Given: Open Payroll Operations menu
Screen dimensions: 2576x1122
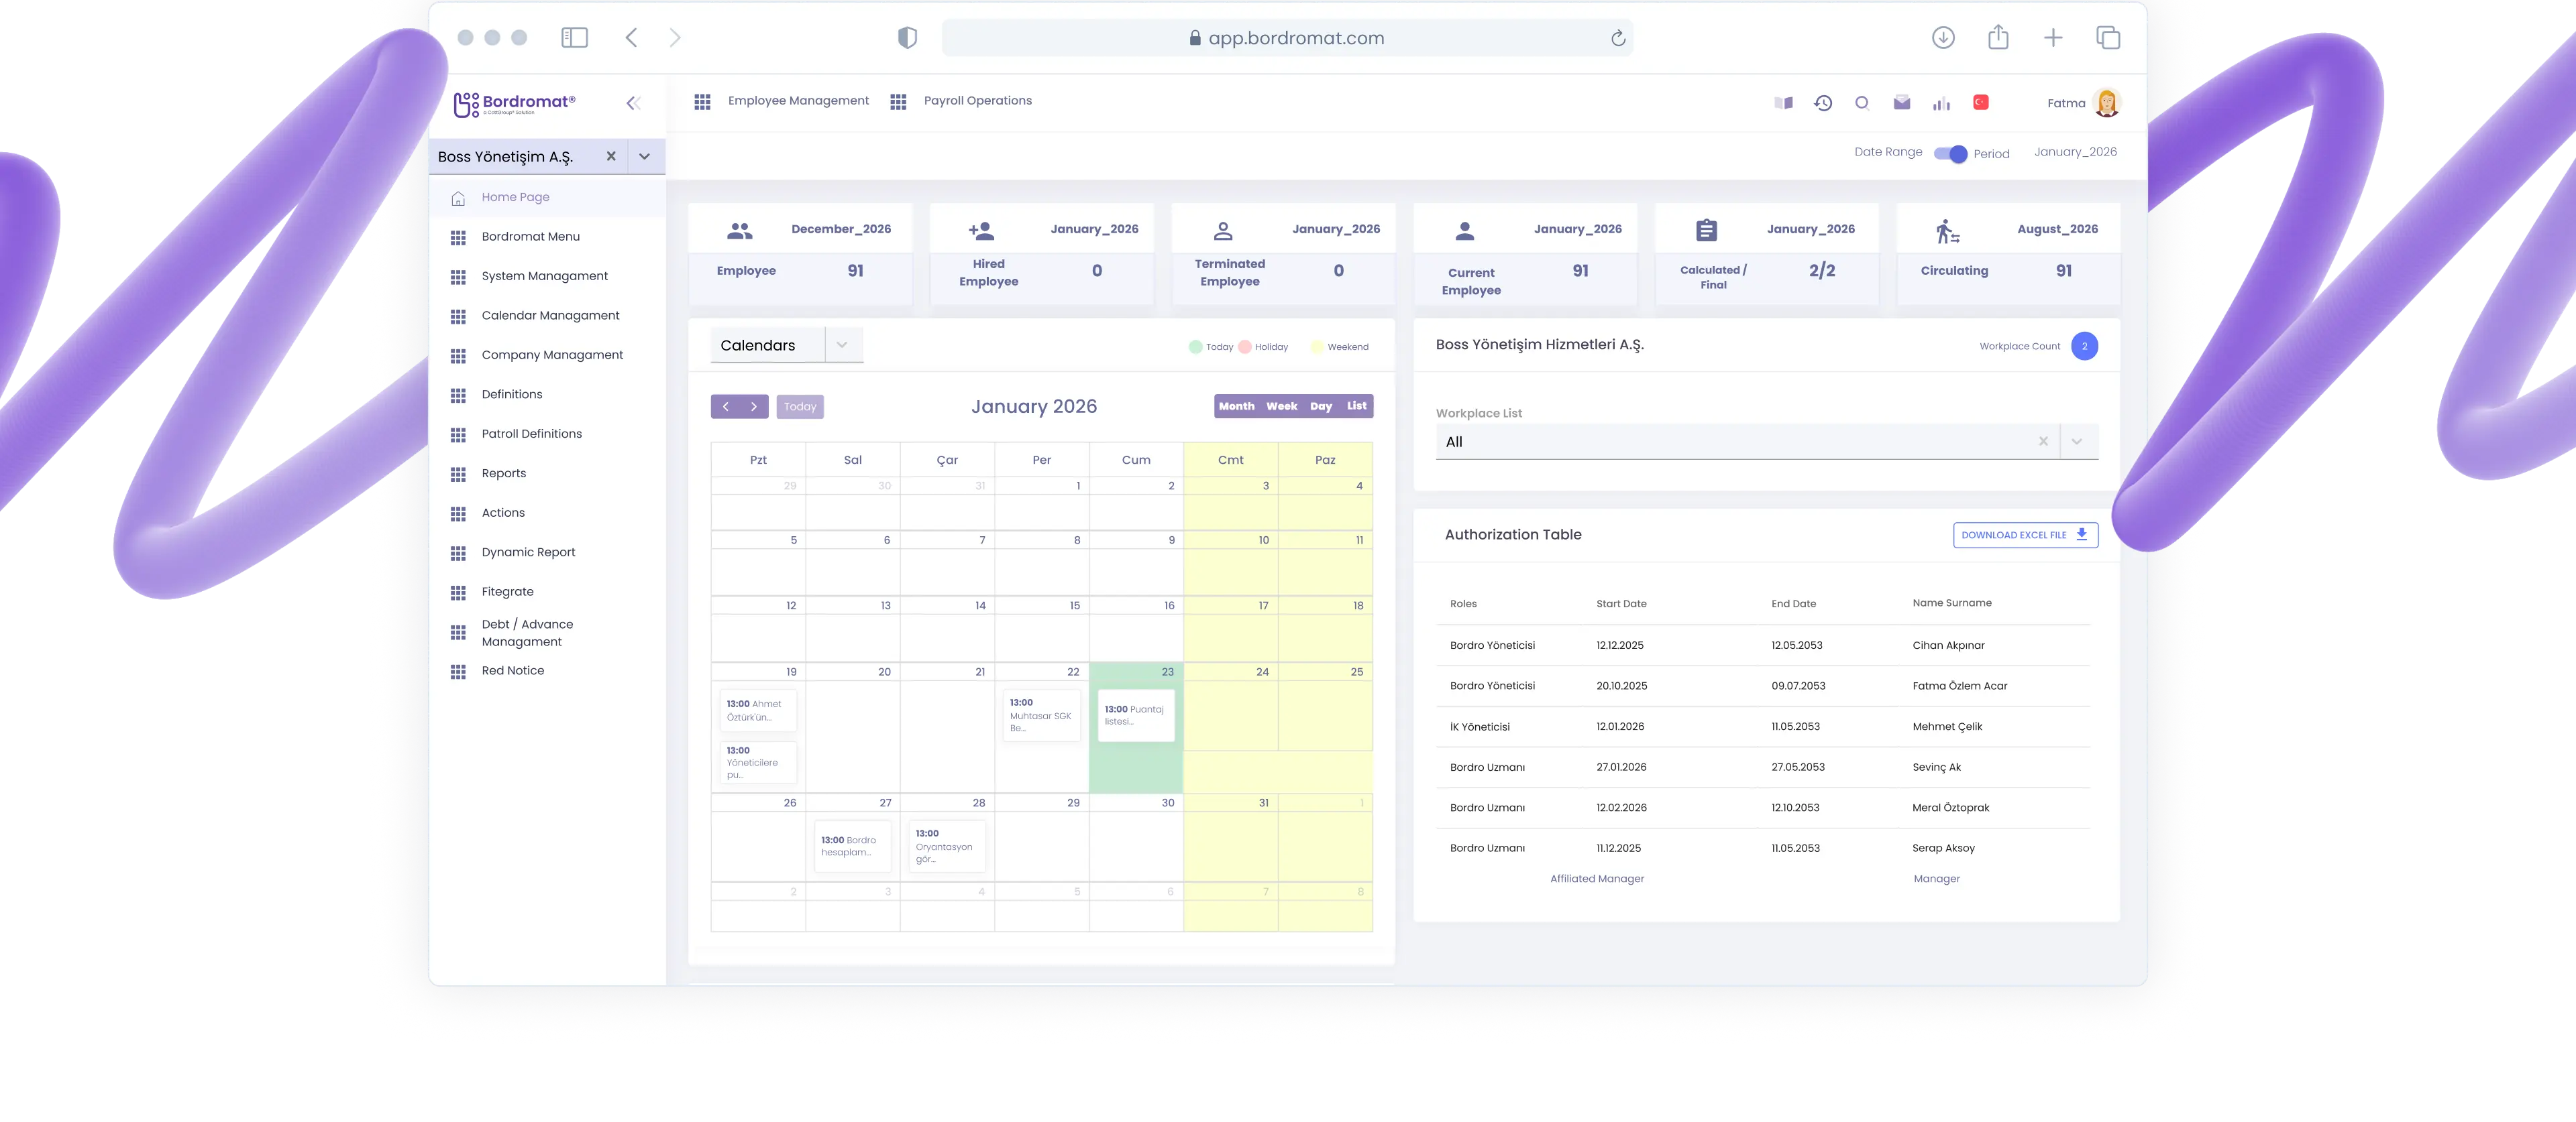Looking at the screenshot, I should 977,101.
